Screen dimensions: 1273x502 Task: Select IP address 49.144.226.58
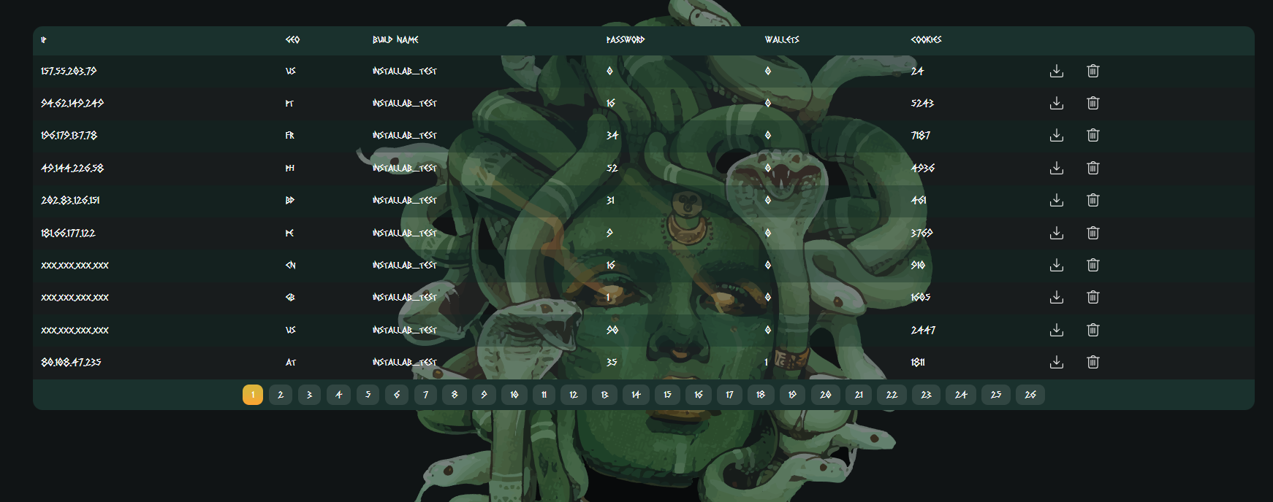72,168
